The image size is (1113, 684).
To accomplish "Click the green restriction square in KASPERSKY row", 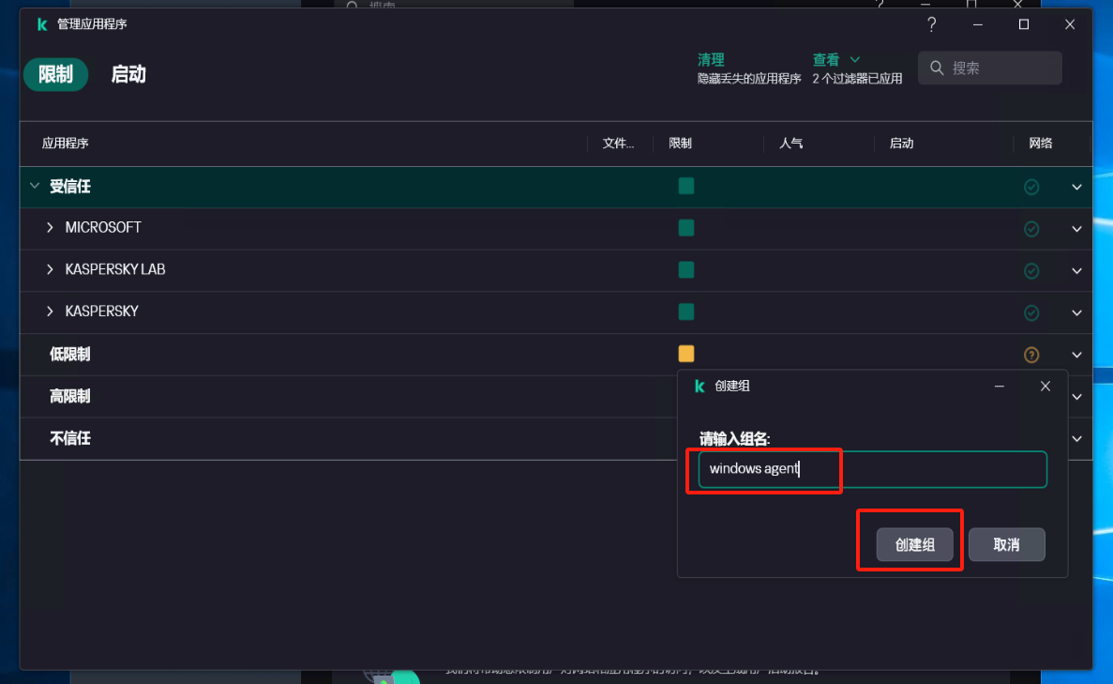I will click(x=685, y=312).
